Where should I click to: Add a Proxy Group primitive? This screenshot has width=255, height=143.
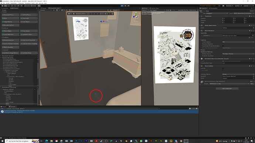point(29,31)
